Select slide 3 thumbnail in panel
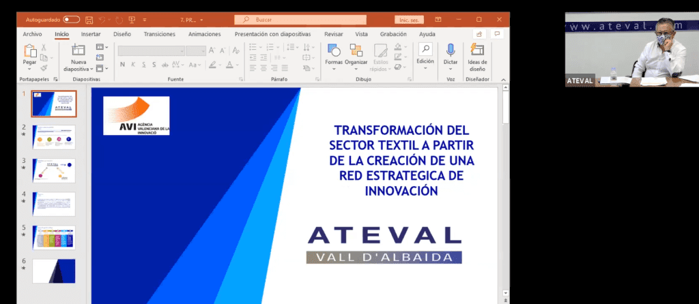The image size is (699, 304). pyautogui.click(x=53, y=170)
